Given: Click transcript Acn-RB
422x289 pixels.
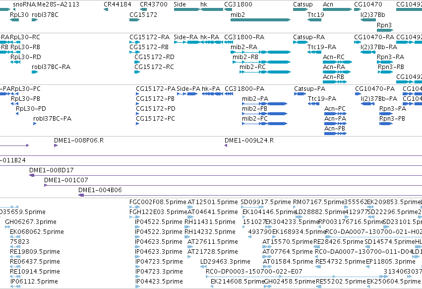Looking at the screenshot, I should [x=333, y=77].
